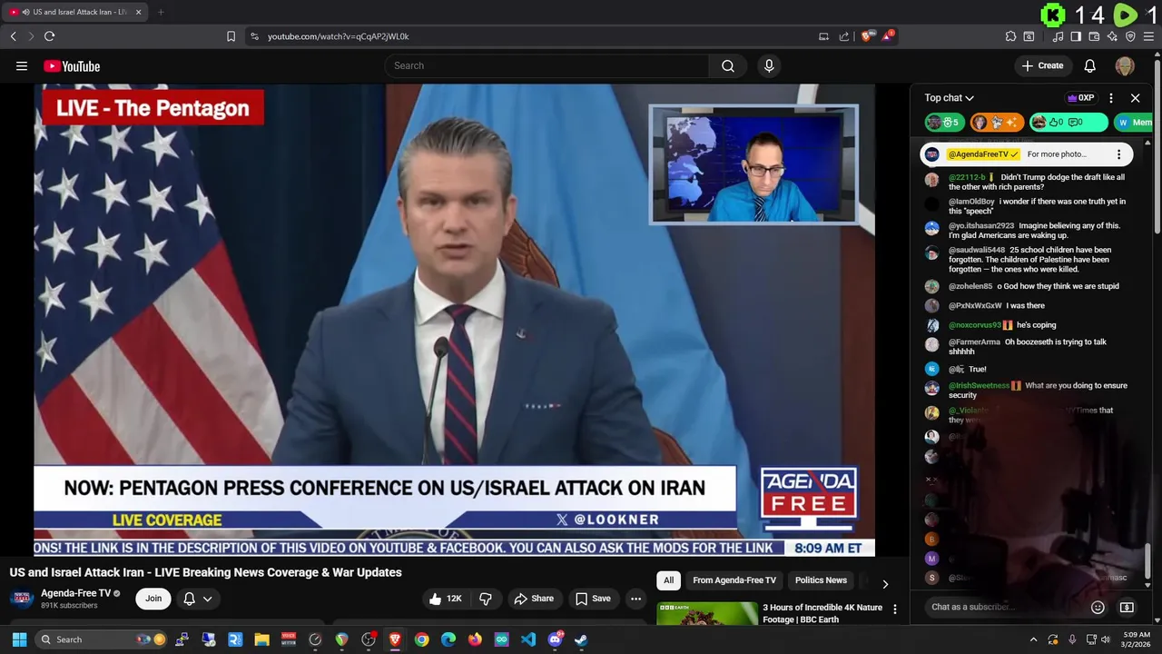
Task: Expand the Top chat dropdown
Action: 950,97
